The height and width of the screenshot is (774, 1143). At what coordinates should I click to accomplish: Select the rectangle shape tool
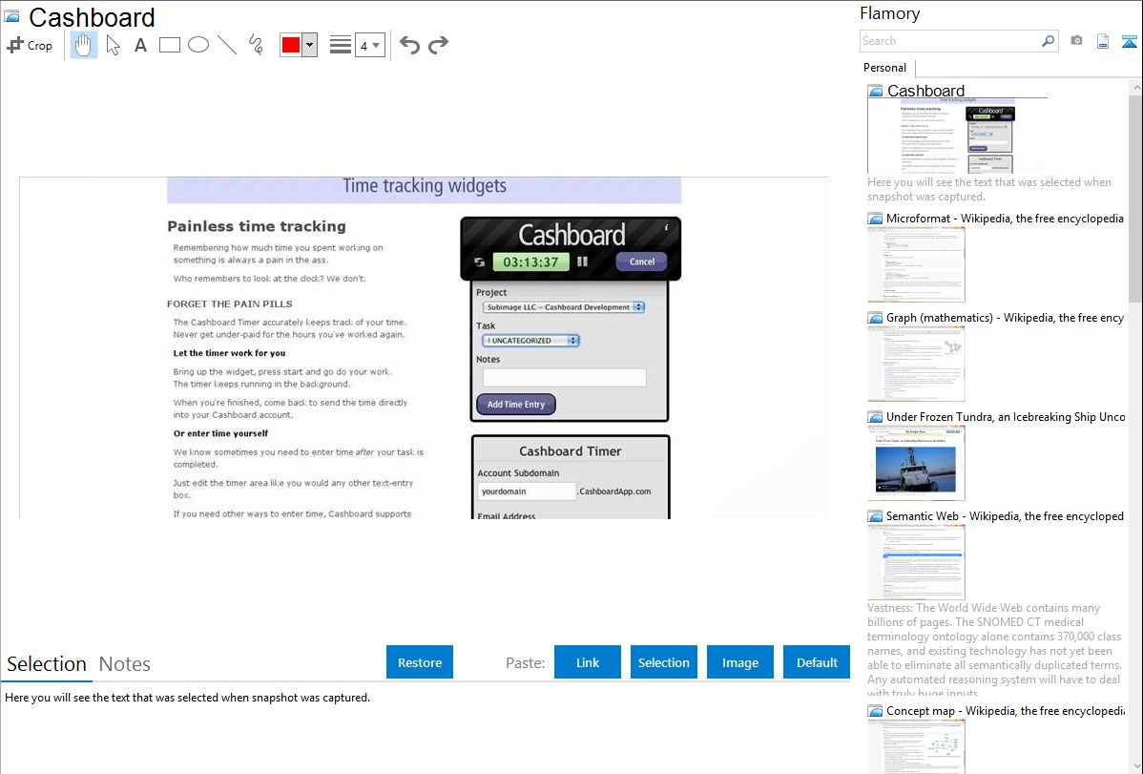(169, 45)
